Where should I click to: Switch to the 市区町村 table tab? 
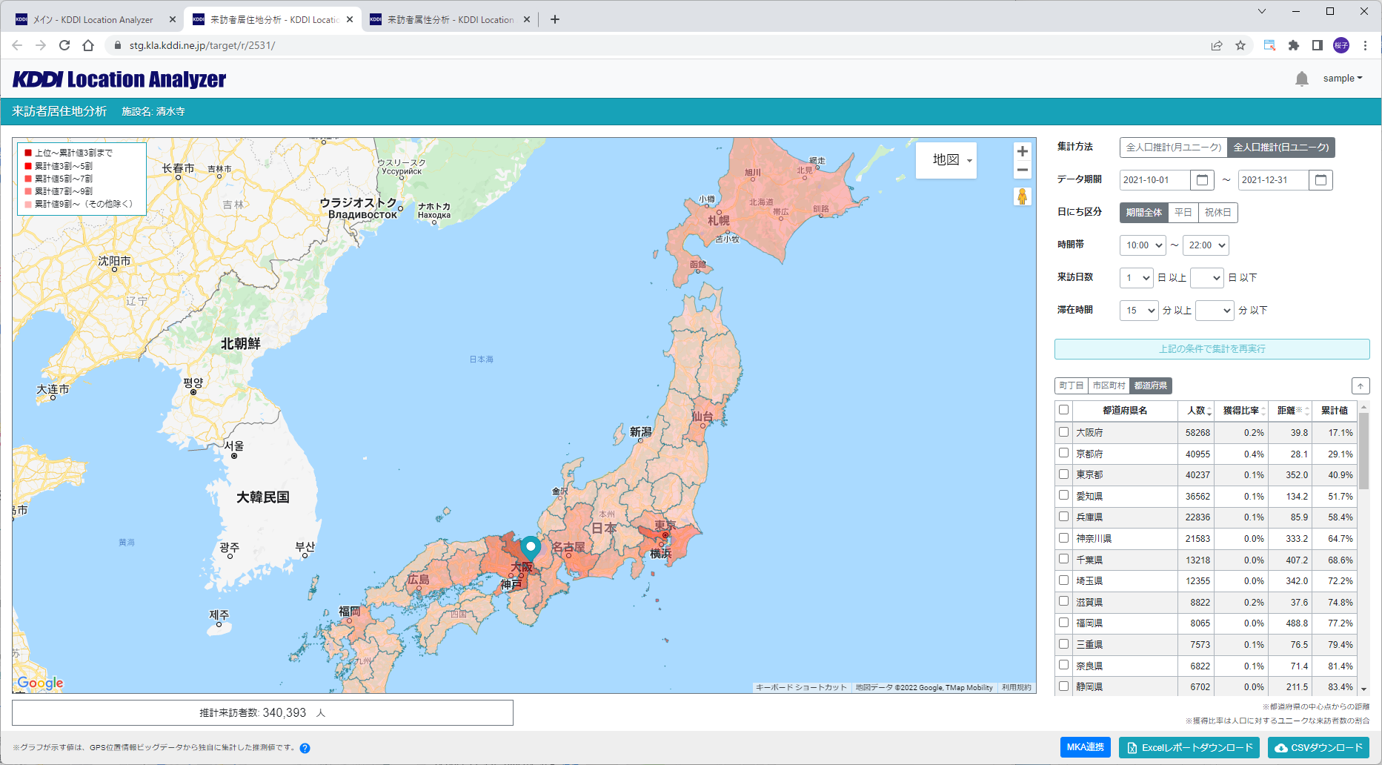coord(1109,385)
